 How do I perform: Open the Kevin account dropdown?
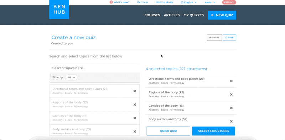[210, 2]
